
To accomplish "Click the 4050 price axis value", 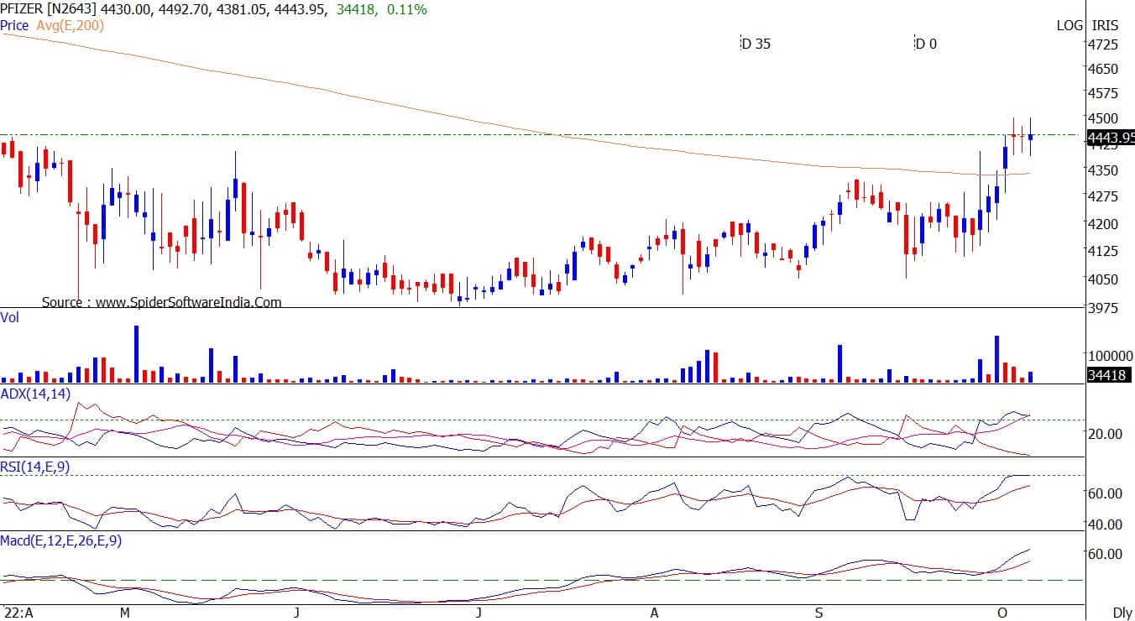I will pos(1103,279).
